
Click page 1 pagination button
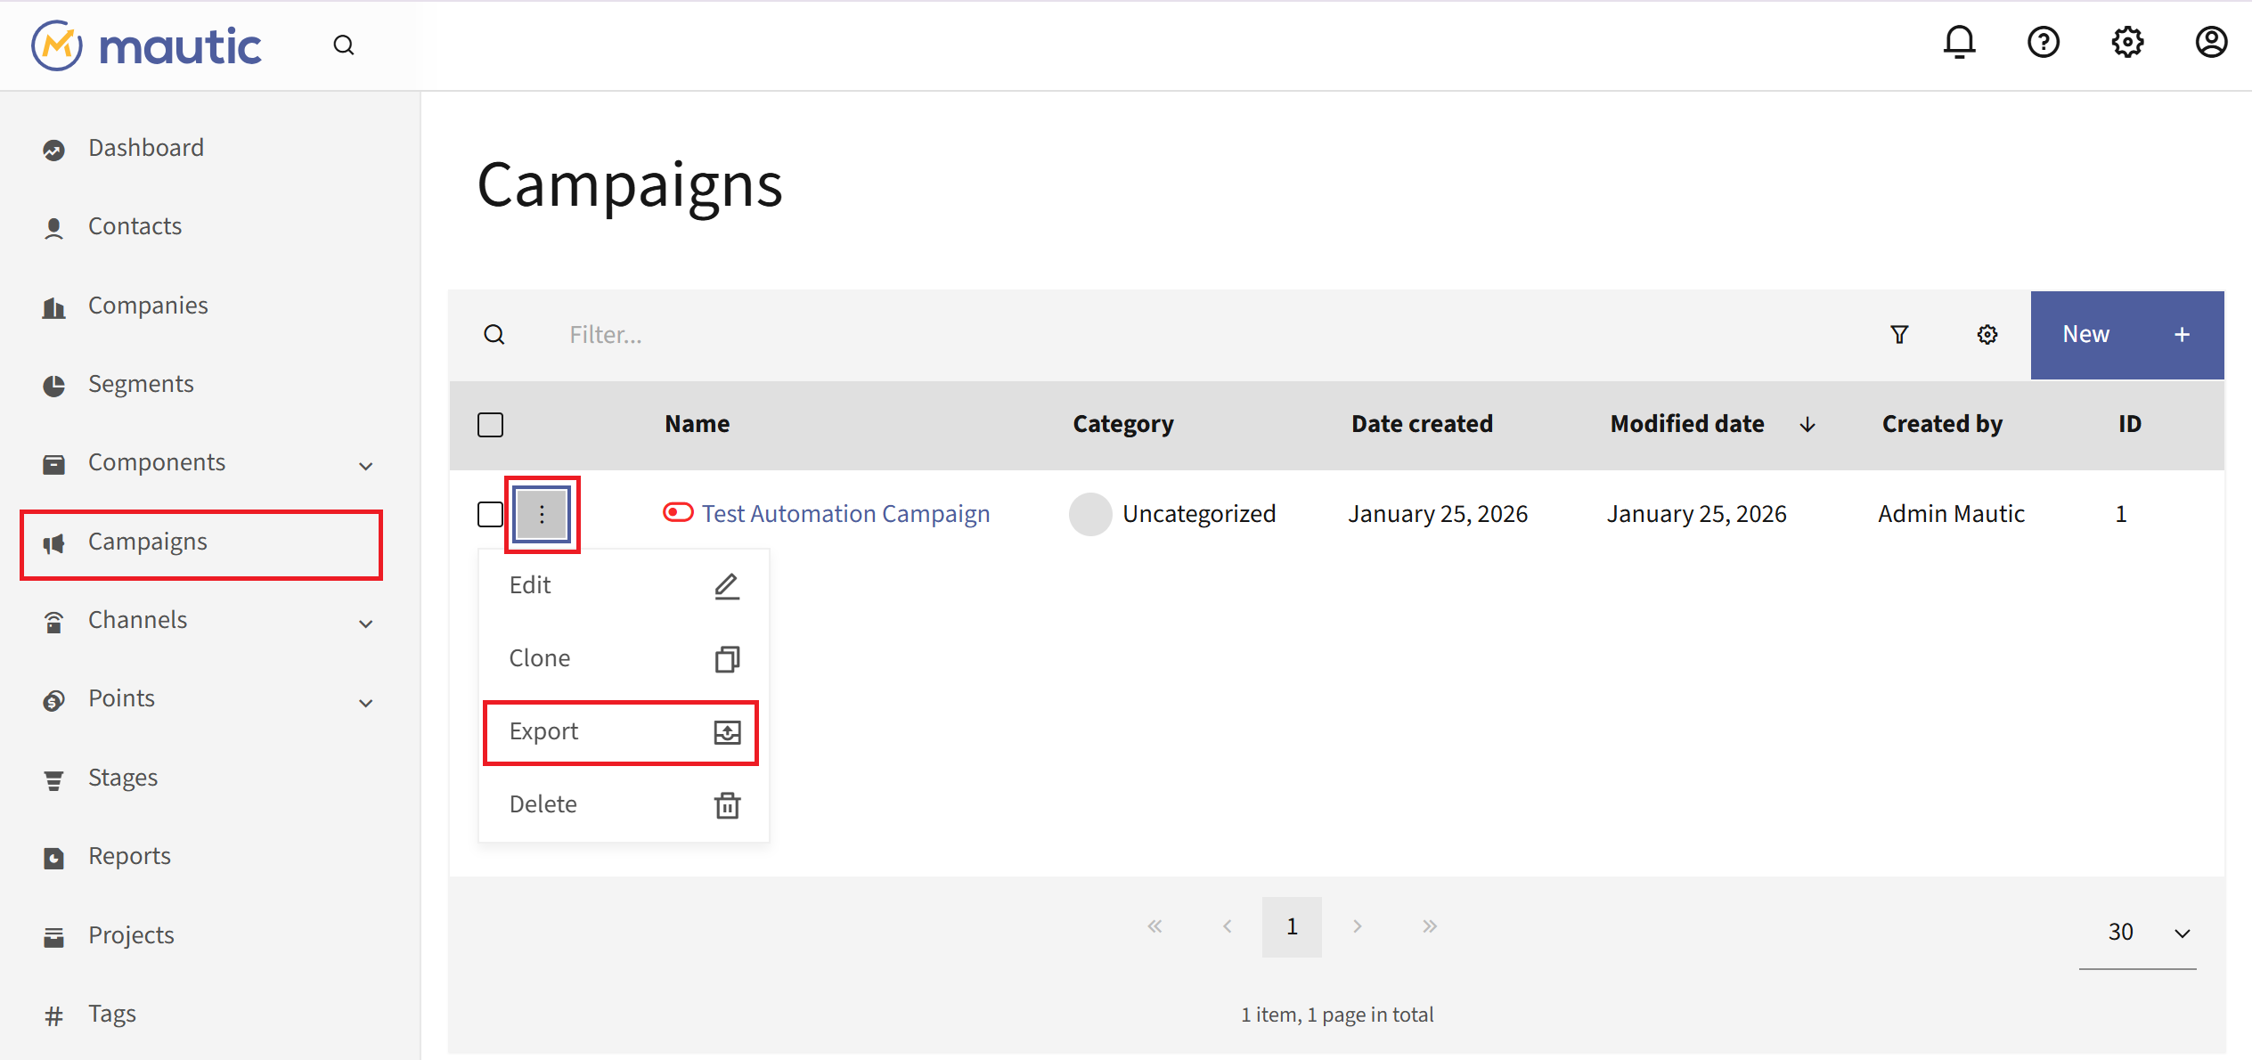click(1292, 927)
